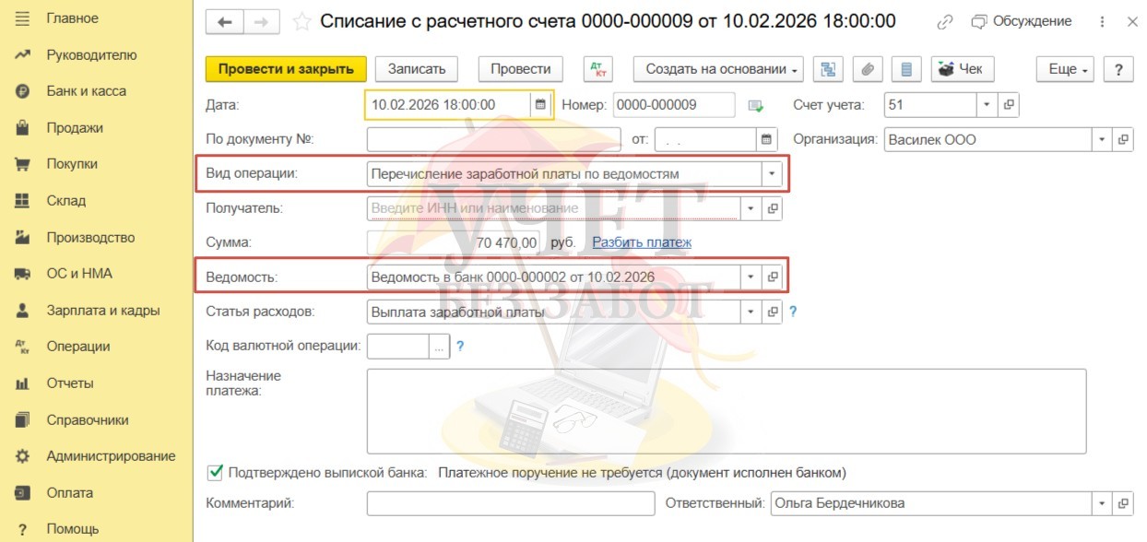Add document to favorites with star icon

(x=302, y=22)
